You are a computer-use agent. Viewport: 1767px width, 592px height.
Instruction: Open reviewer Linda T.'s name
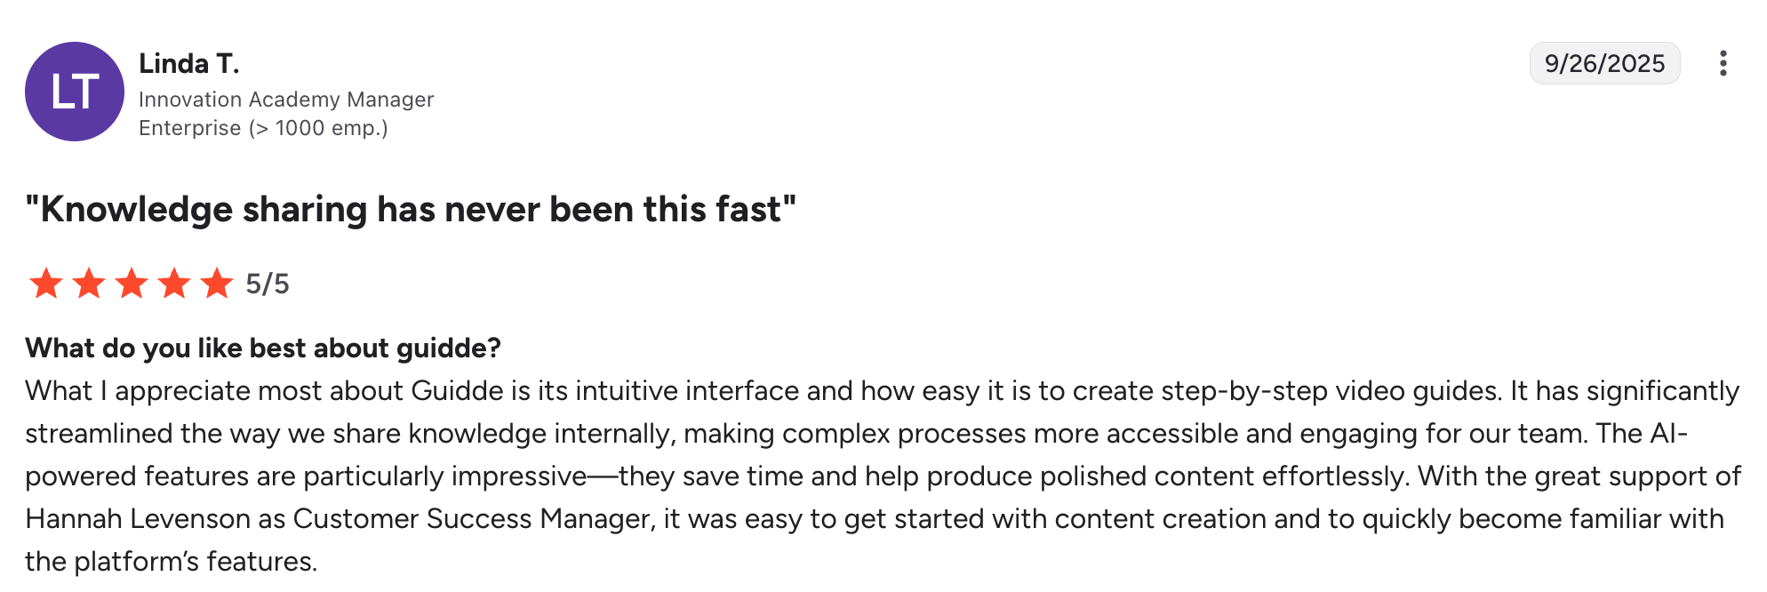[188, 64]
